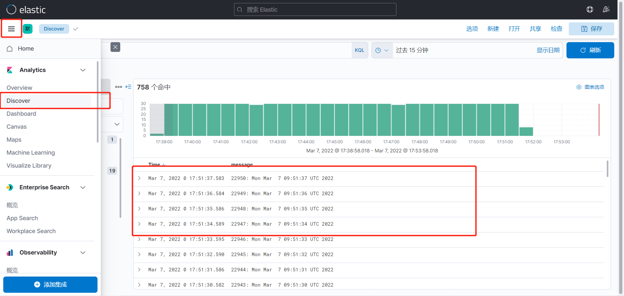
Task: Click the KQL query language badge
Action: click(x=359, y=50)
